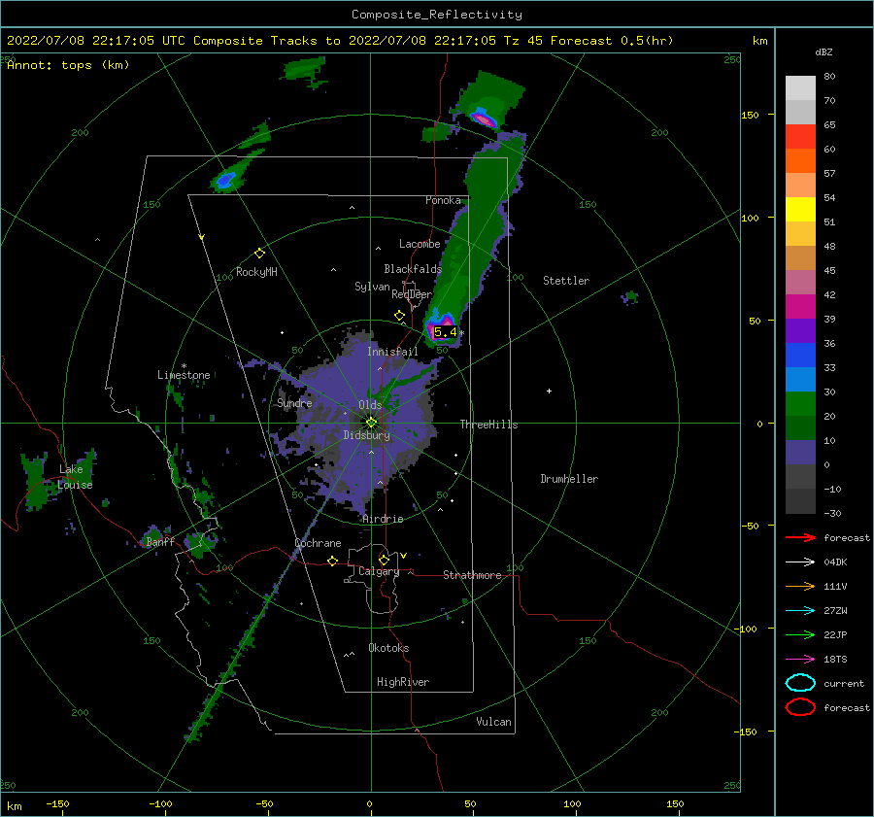Click the yellow diamond marker near Cochrane

pyautogui.click(x=333, y=561)
